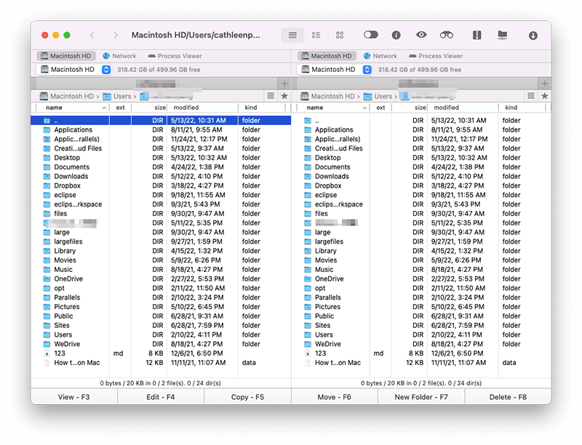Open the connect to server icon

(x=502, y=35)
